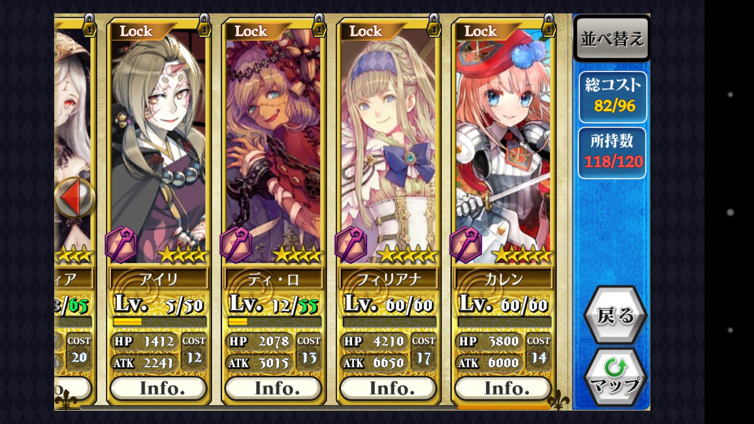Click the orange horizontal scrollbar thumb
Screen dimensions: 754x424
[x=504, y=408]
